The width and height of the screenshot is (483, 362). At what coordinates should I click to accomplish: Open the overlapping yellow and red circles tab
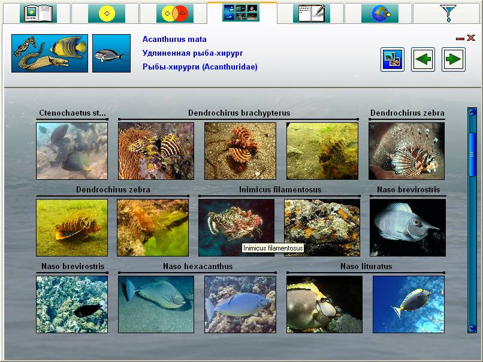174,13
